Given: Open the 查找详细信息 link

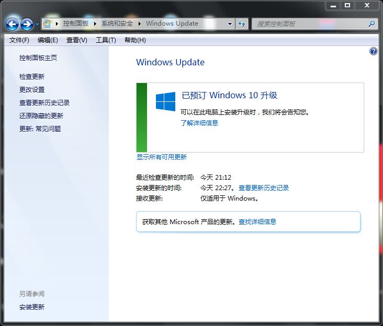Looking at the screenshot, I should (x=257, y=222).
